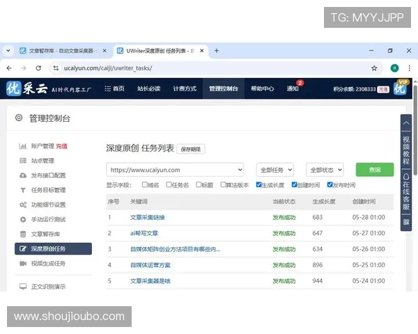Reload the page with refresh icon
The width and height of the screenshot is (418, 334).
click(x=38, y=68)
